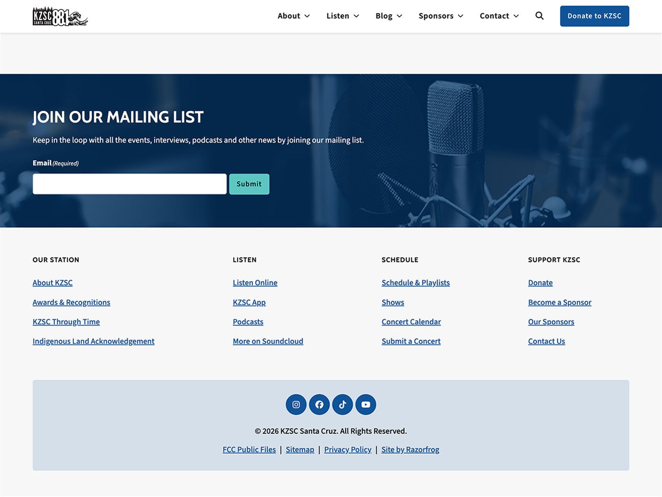Open Contact Us footer link

click(547, 341)
